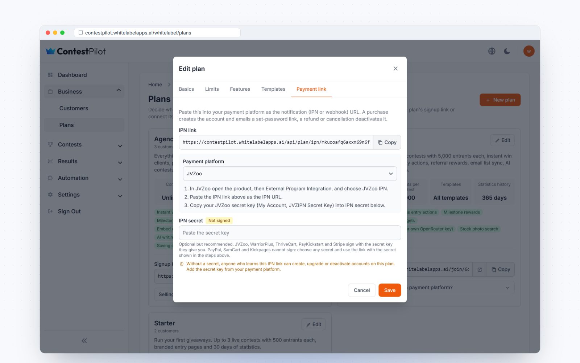The image size is (580, 363).
Task: Click the secret warning shield icon
Action: click(182, 264)
